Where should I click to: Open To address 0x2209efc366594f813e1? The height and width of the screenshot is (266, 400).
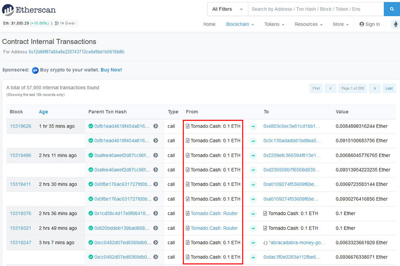pyautogui.click(x=292, y=155)
